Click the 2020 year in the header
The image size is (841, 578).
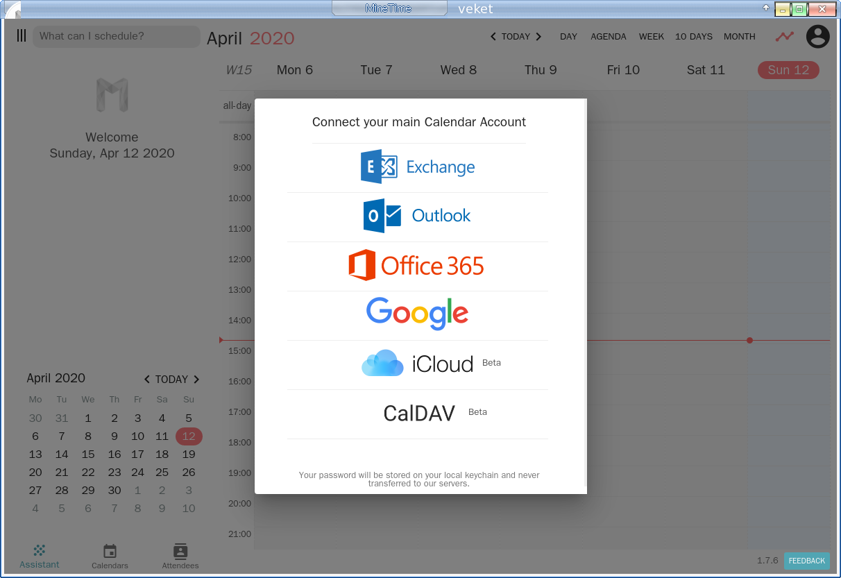tap(272, 38)
